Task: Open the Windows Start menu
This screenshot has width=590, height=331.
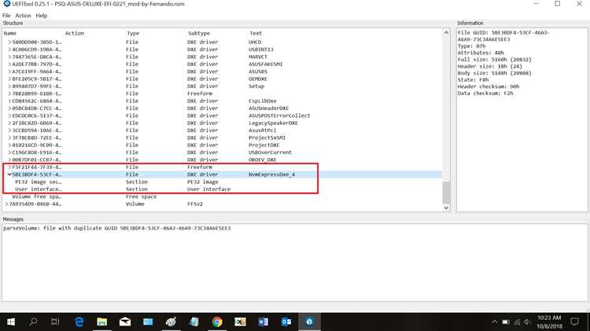Action: (x=11, y=322)
